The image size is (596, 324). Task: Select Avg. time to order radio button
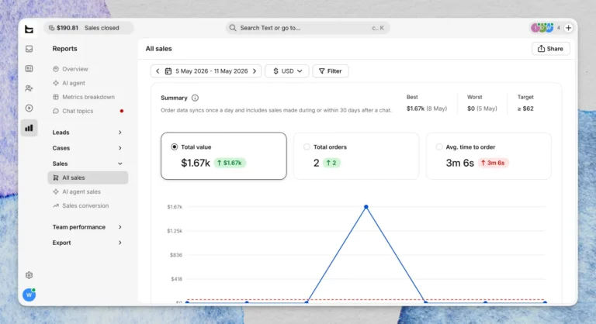pos(439,147)
